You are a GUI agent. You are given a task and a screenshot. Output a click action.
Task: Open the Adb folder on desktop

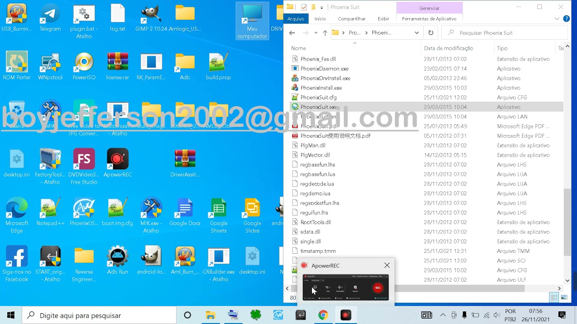pos(185,66)
